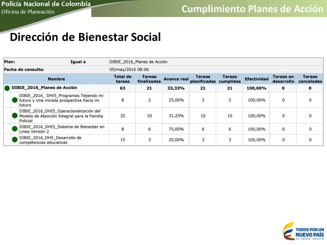The image size is (327, 245).
Task: Click Avance real value 31,25%
Action: (x=176, y=116)
